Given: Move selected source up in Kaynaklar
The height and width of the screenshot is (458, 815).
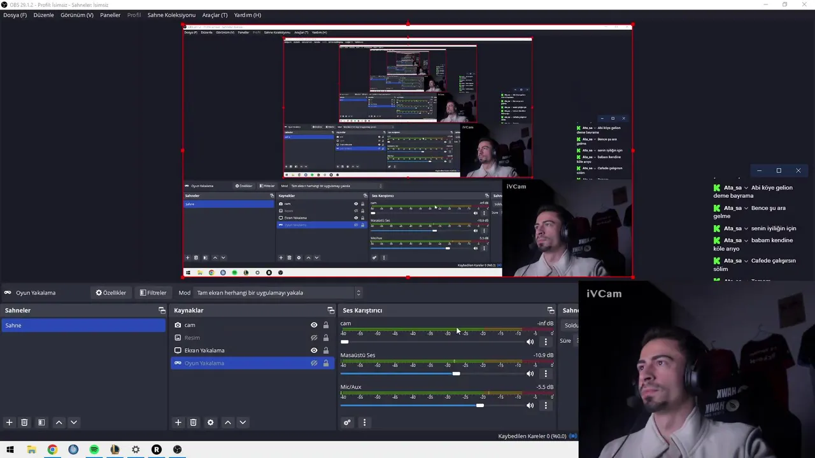Looking at the screenshot, I should pyautogui.click(x=227, y=422).
